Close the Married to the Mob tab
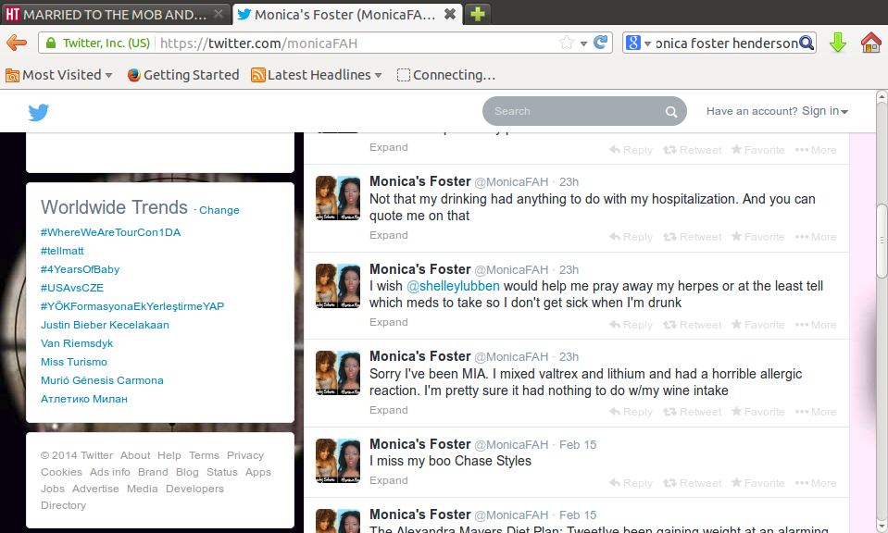 point(218,14)
